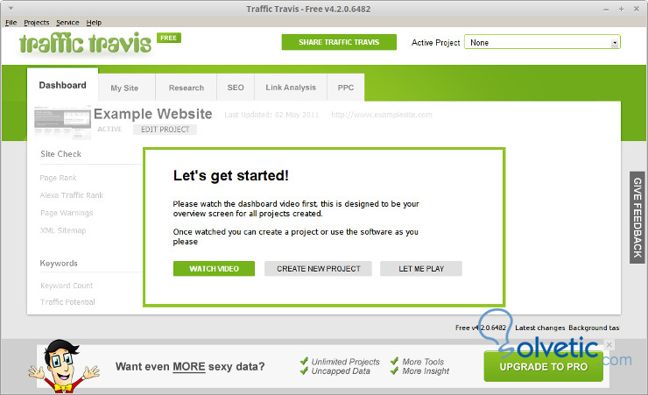Select Alexa Traffic Rank item
This screenshot has width=648, height=395.
72,195
